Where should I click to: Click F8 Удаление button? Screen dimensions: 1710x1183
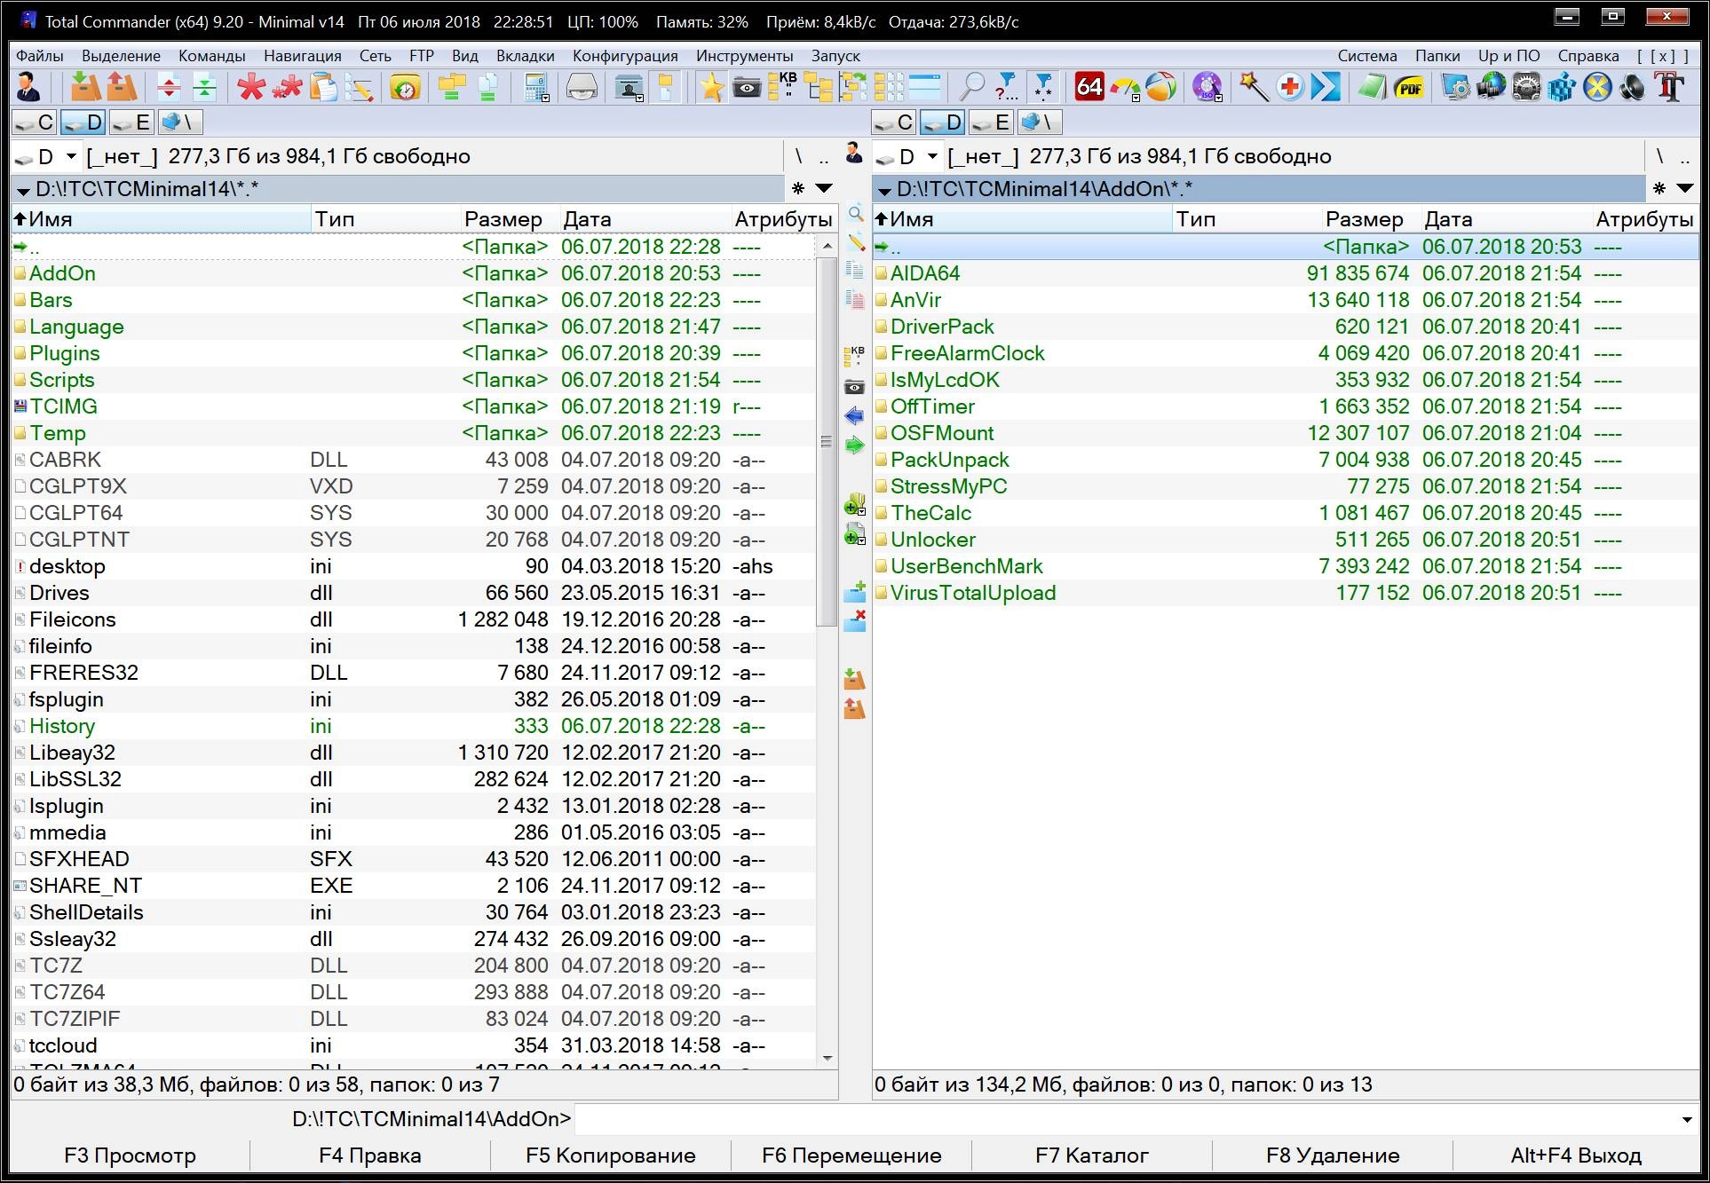1333,1155
